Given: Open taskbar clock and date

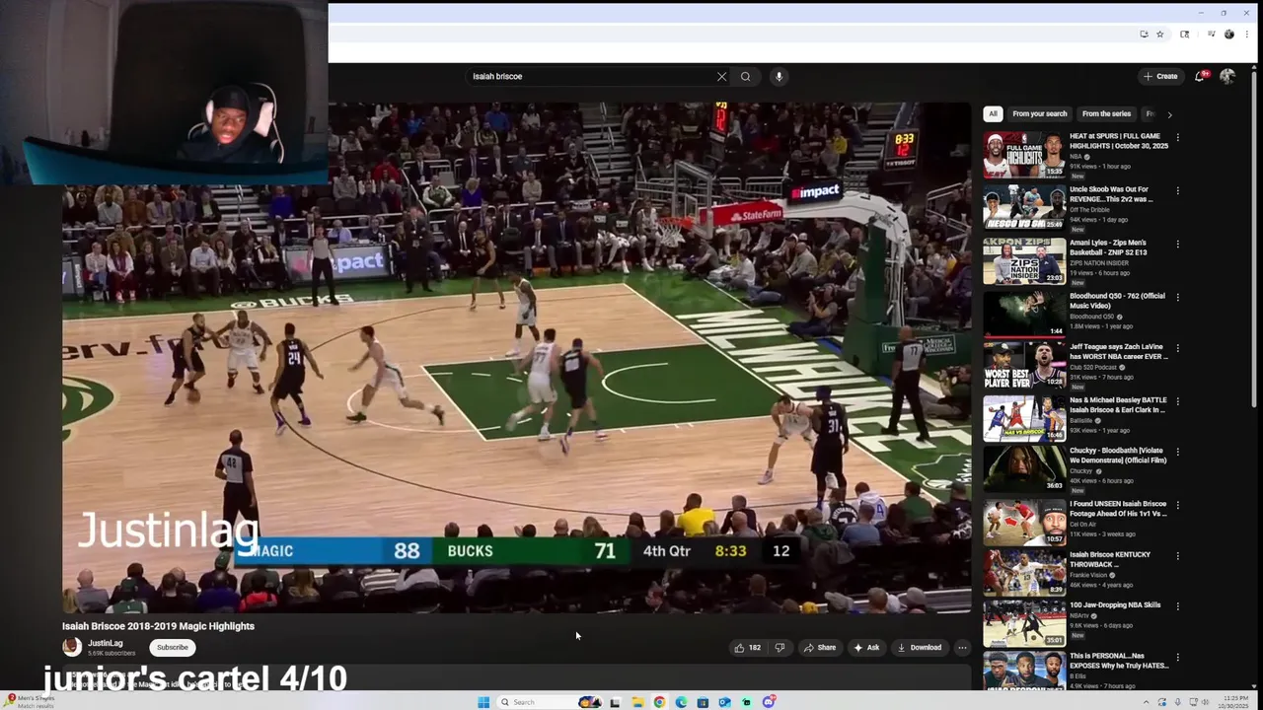Looking at the screenshot, I should (x=1235, y=702).
